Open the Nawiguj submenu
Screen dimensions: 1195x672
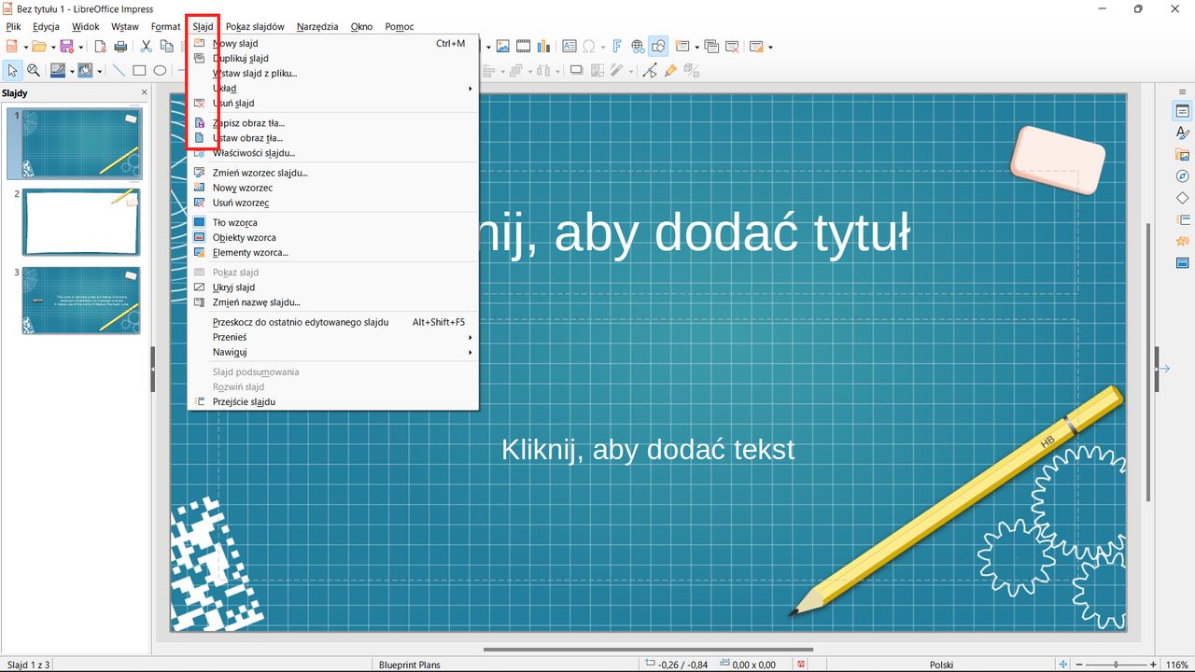pos(230,352)
